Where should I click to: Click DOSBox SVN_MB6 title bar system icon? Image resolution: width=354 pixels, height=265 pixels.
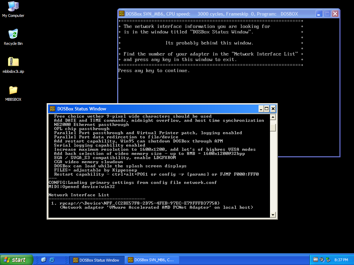[122, 14]
